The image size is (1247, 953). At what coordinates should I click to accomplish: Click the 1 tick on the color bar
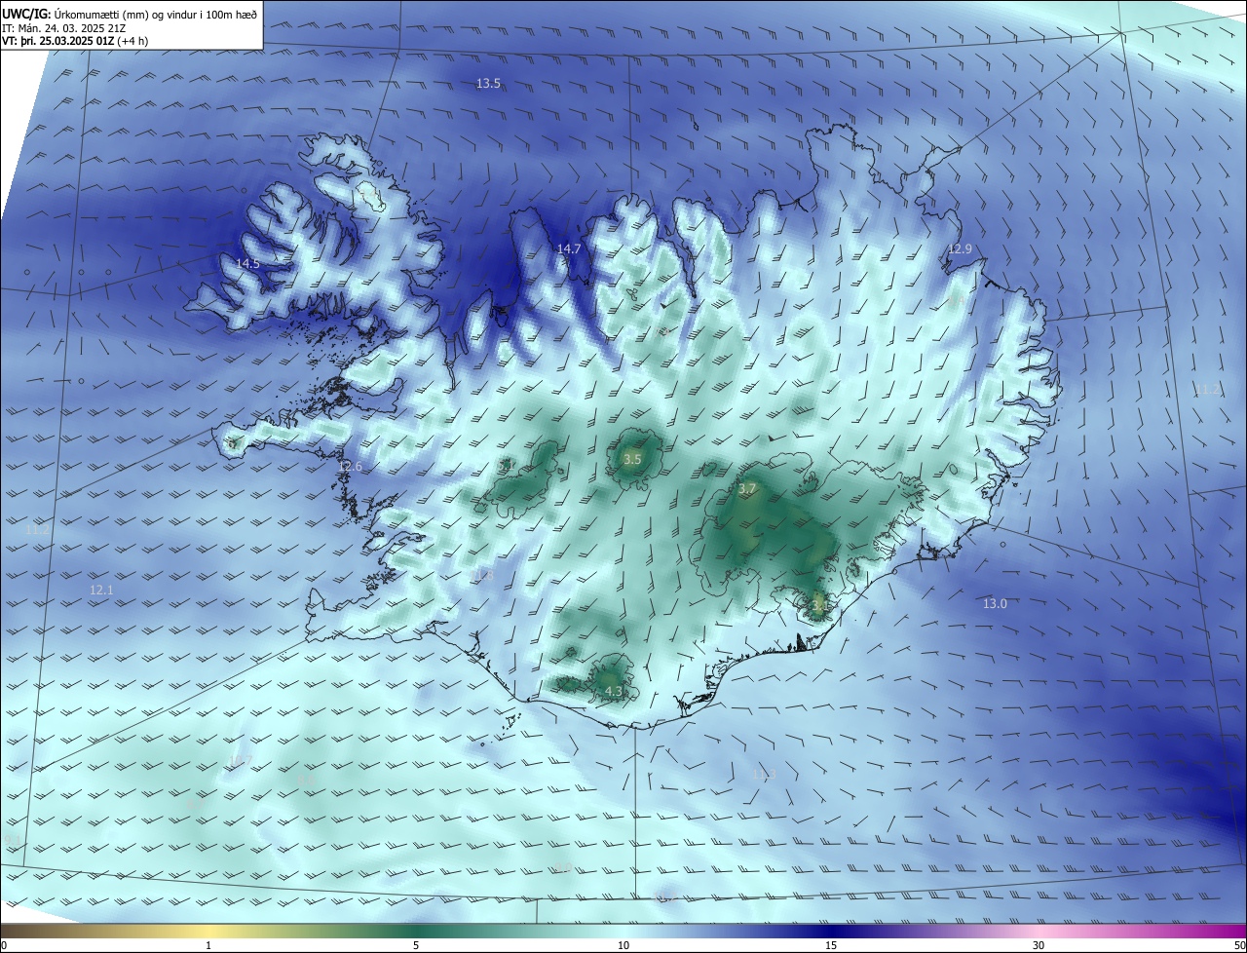208,945
